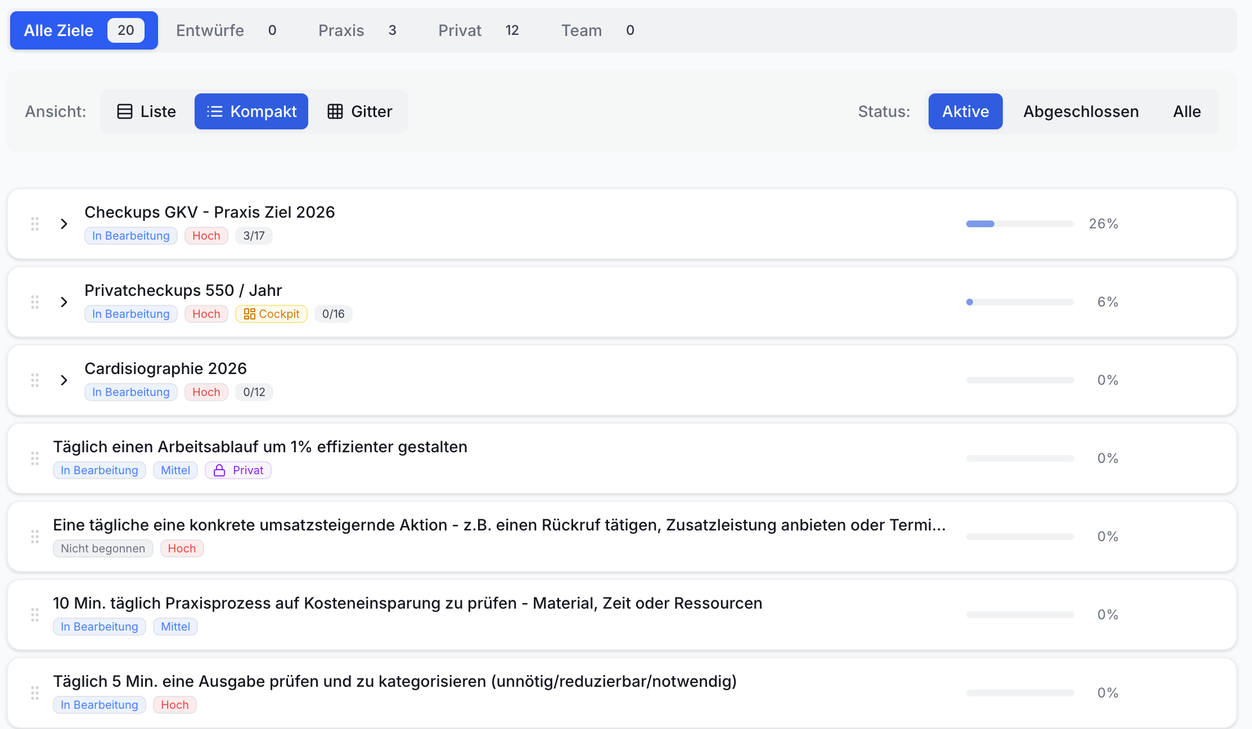1252x729 pixels.
Task: Open the 10 Min. täglich Praxisprozess goal
Action: [x=408, y=603]
